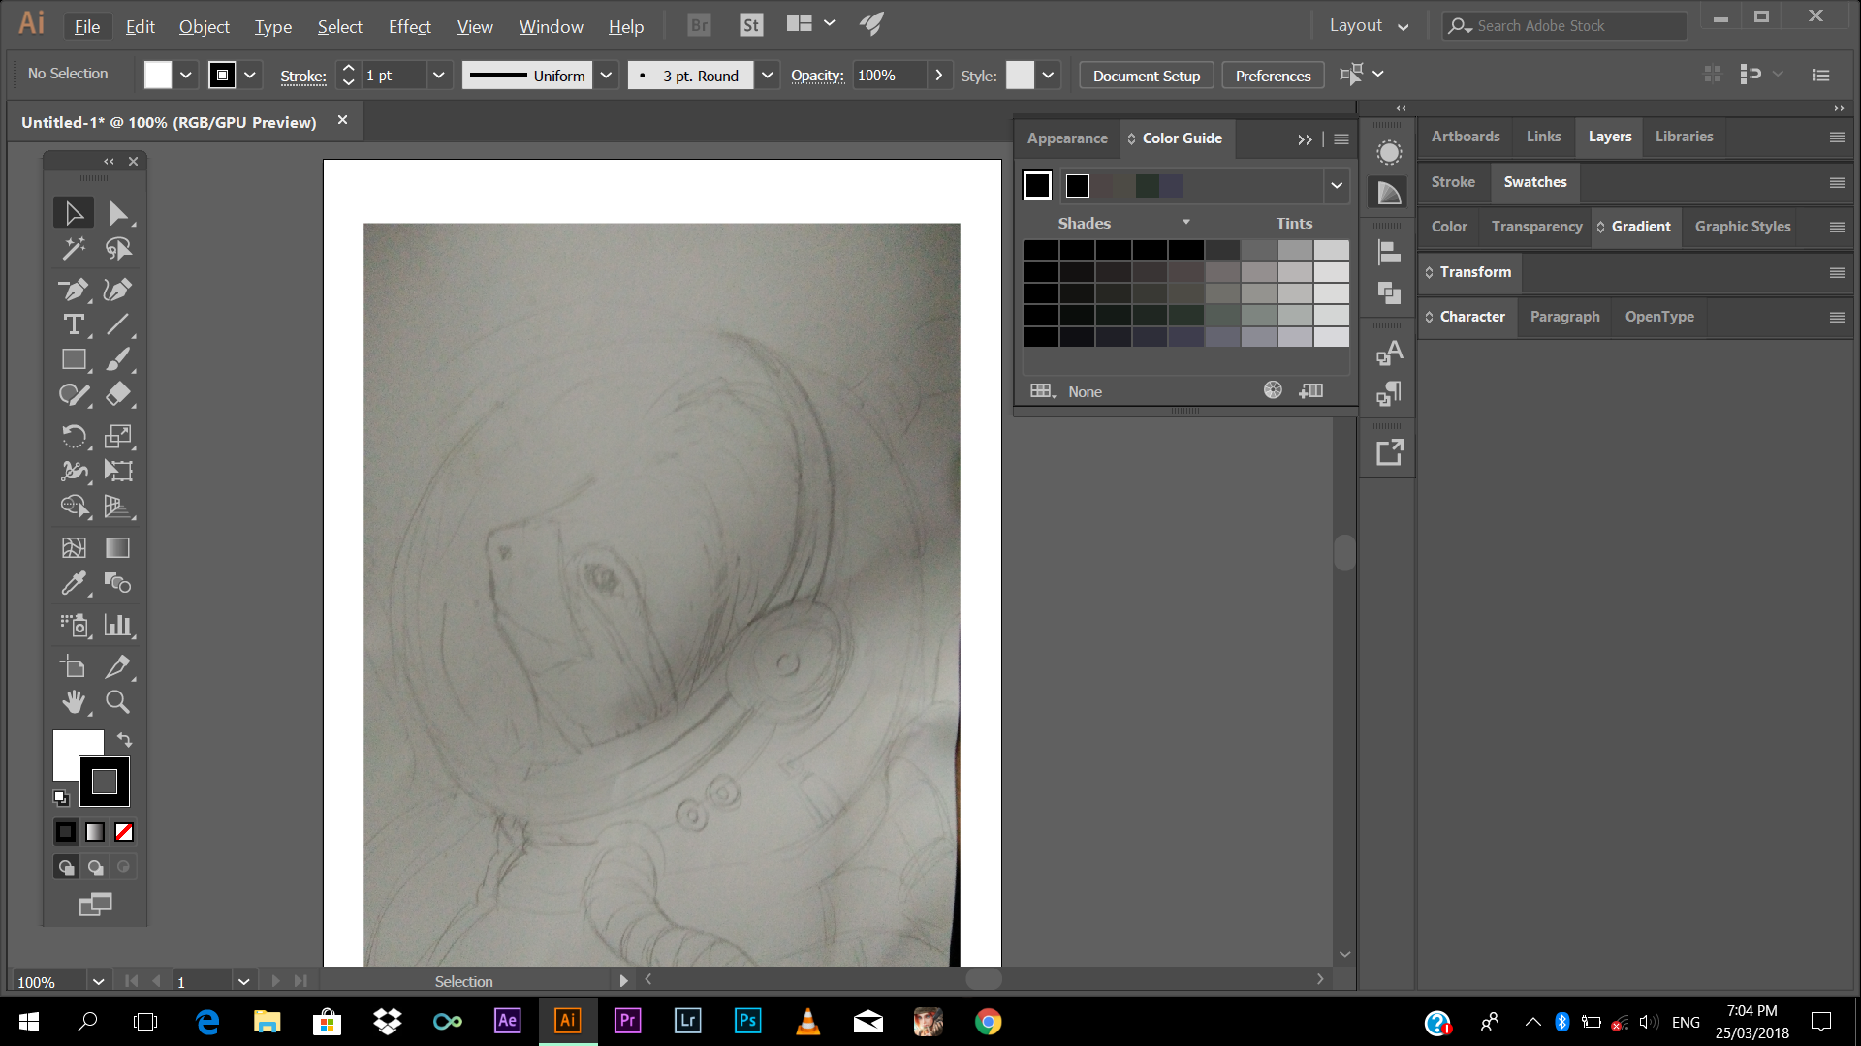Select the Shaper tool
This screenshot has height=1046, width=1861.
tap(74, 395)
